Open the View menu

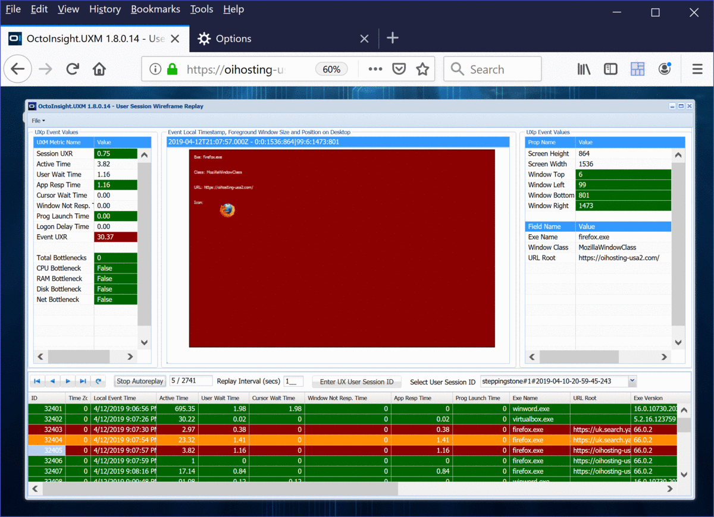point(68,10)
